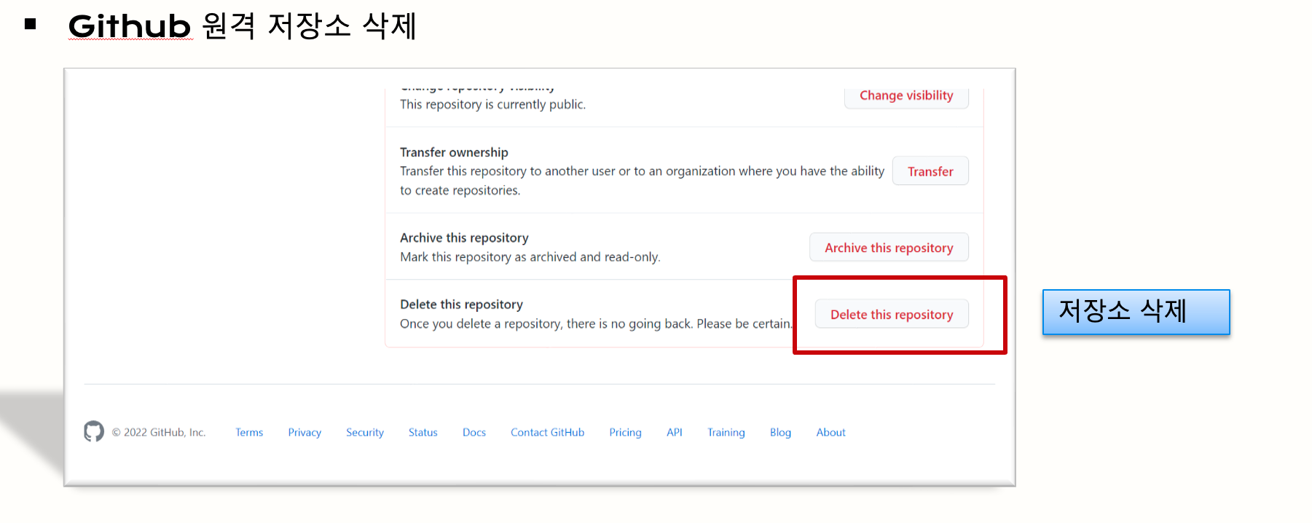Select the bold 'Archive this repository' heading
This screenshot has width=1312, height=523.
point(464,238)
